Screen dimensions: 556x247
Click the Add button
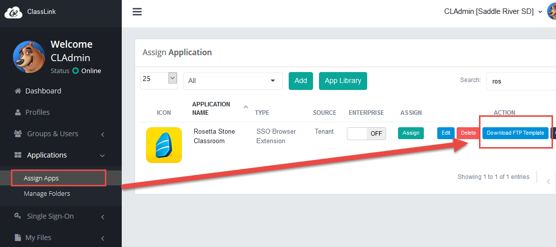[x=301, y=81]
